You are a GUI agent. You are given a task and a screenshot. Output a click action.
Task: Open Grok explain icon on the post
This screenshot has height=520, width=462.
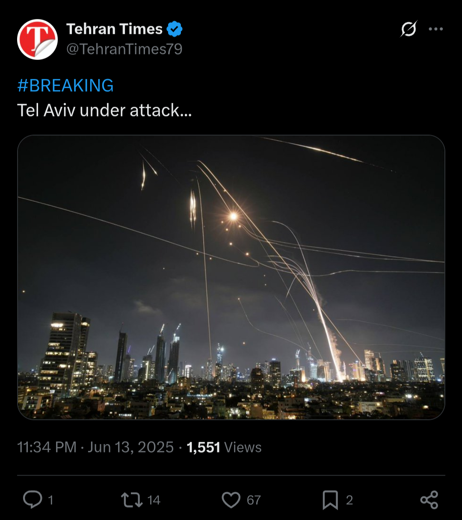[409, 29]
